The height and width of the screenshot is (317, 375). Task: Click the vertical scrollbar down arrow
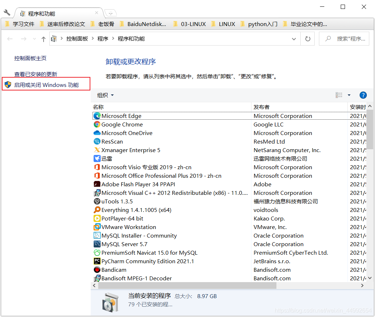370,278
